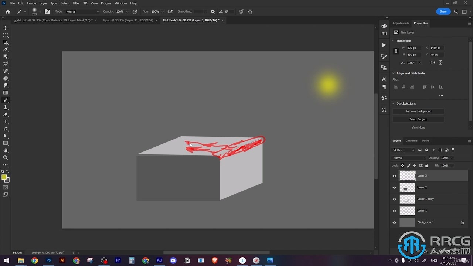The height and width of the screenshot is (266, 473).
Task: Collapse the Transform section
Action: (x=394, y=41)
